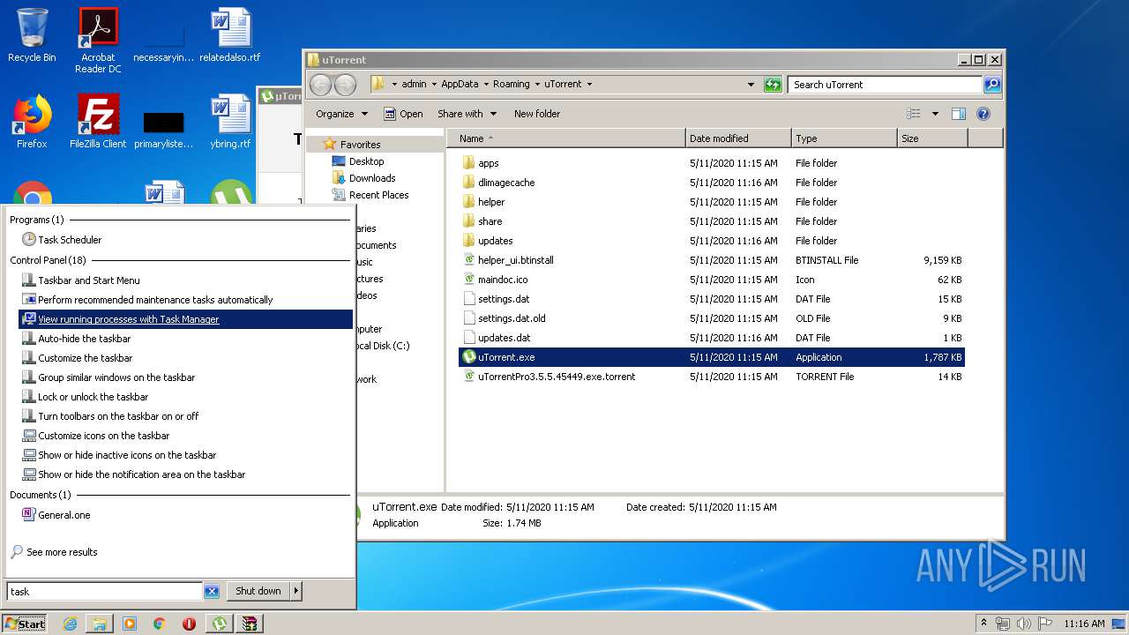Open relatedalso.rtf on desktop
This screenshot has width=1129, height=635.
(230, 35)
